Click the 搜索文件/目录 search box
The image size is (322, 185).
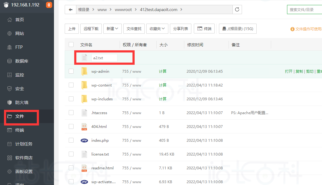point(304,10)
